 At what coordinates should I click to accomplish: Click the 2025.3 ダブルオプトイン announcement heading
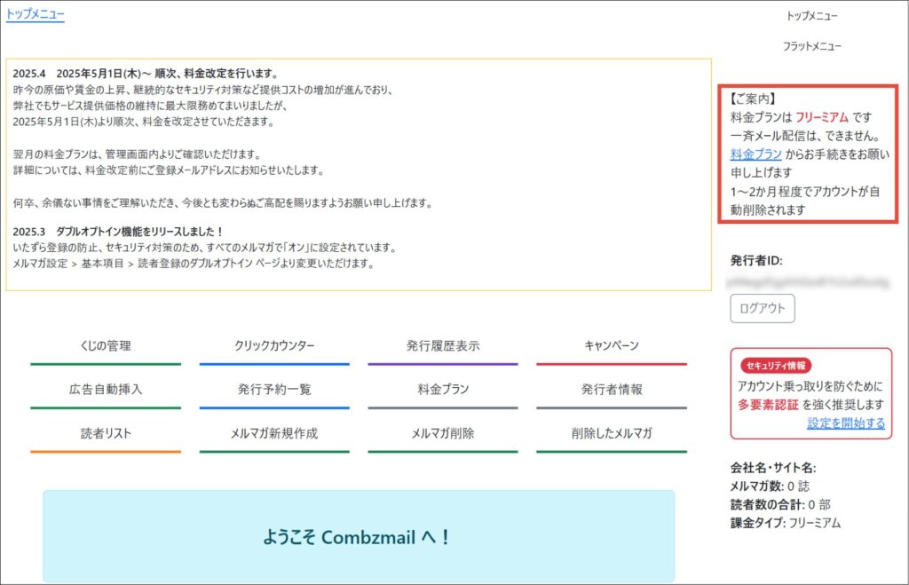[118, 232]
